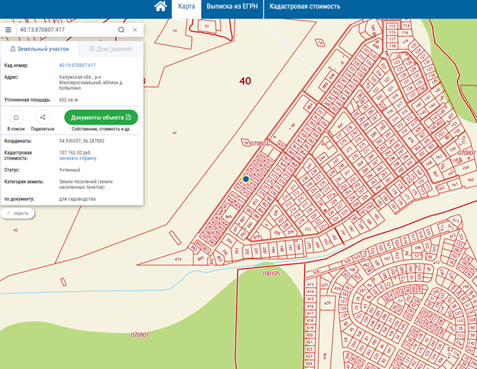Switch to Земельный участок tab
477x369 pixels.
(x=37, y=49)
